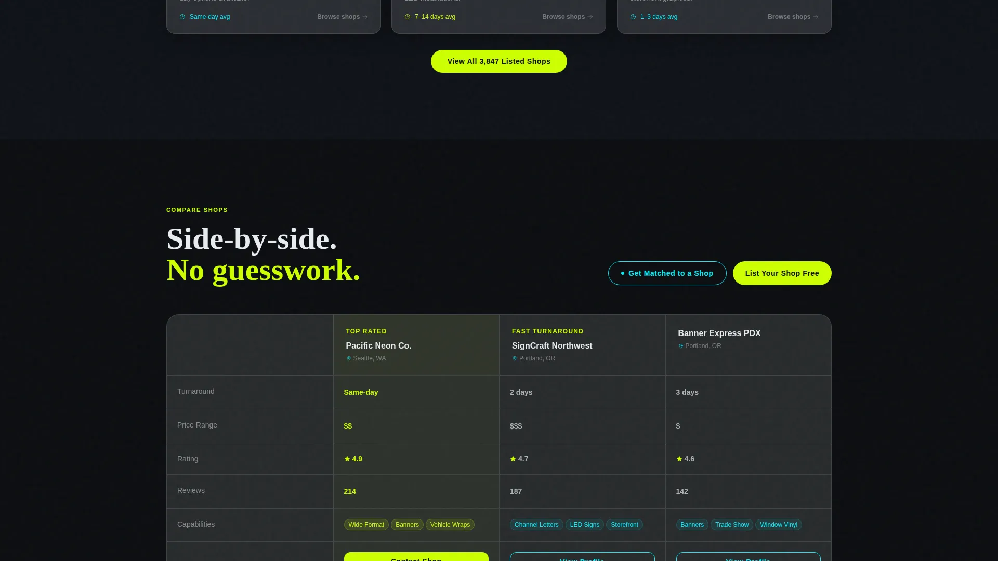The height and width of the screenshot is (561, 998).
Task: Click the star icon beside rating 4.9
Action: 347,459
